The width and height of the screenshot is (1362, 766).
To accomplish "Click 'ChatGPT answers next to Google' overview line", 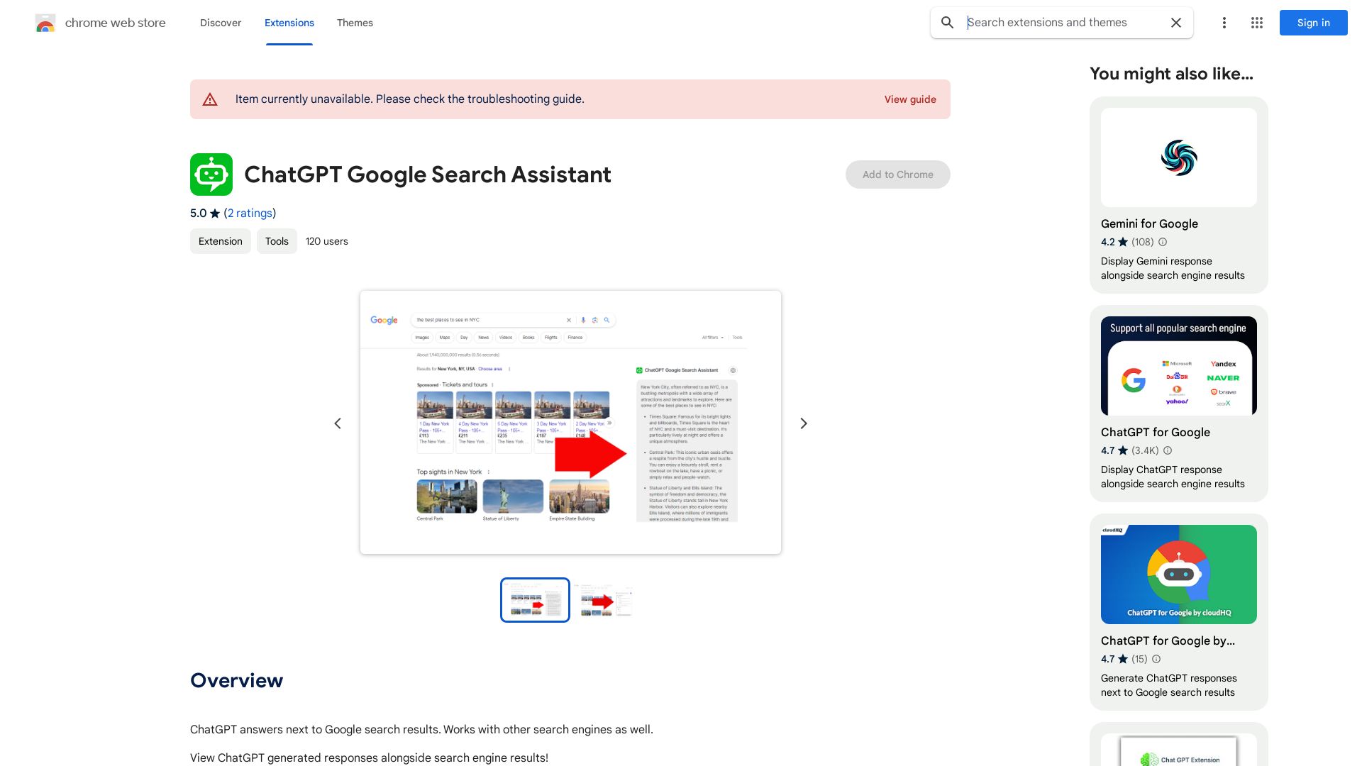I will pyautogui.click(x=421, y=729).
